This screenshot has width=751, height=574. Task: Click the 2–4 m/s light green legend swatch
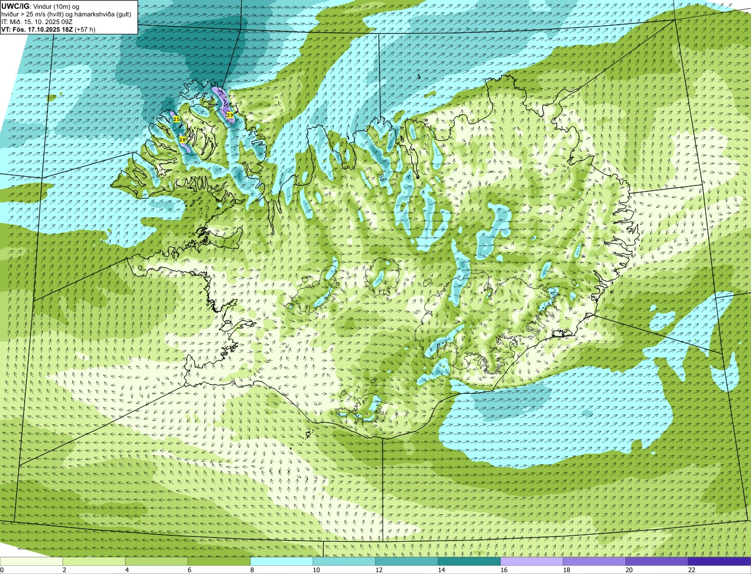pyautogui.click(x=94, y=562)
